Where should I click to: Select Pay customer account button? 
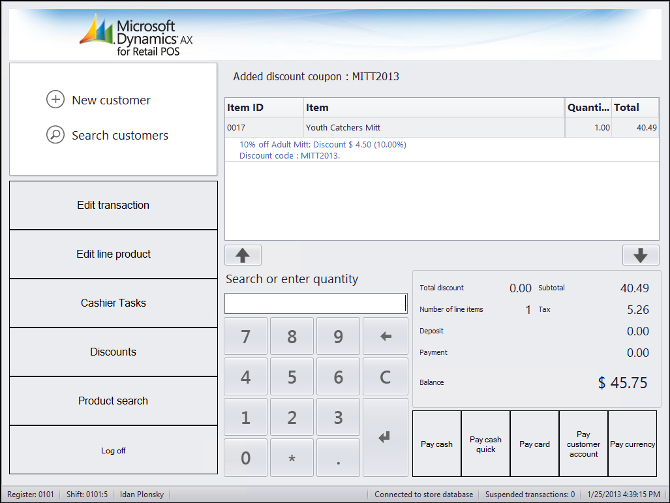[583, 444]
